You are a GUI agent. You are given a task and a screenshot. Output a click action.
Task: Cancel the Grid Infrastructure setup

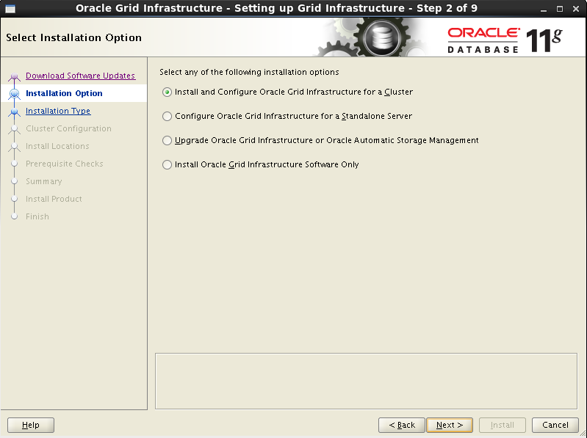[555, 425]
